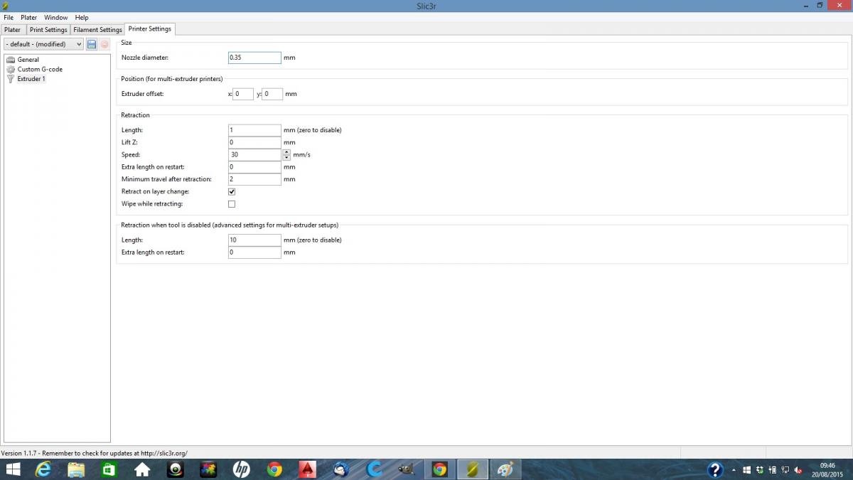
Task: Click the green sync tray icon
Action: point(761,470)
